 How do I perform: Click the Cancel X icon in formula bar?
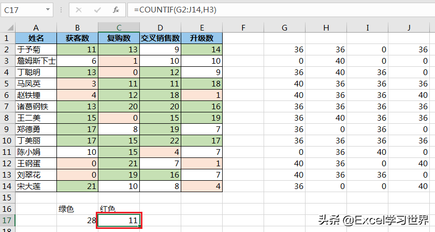pos(79,10)
